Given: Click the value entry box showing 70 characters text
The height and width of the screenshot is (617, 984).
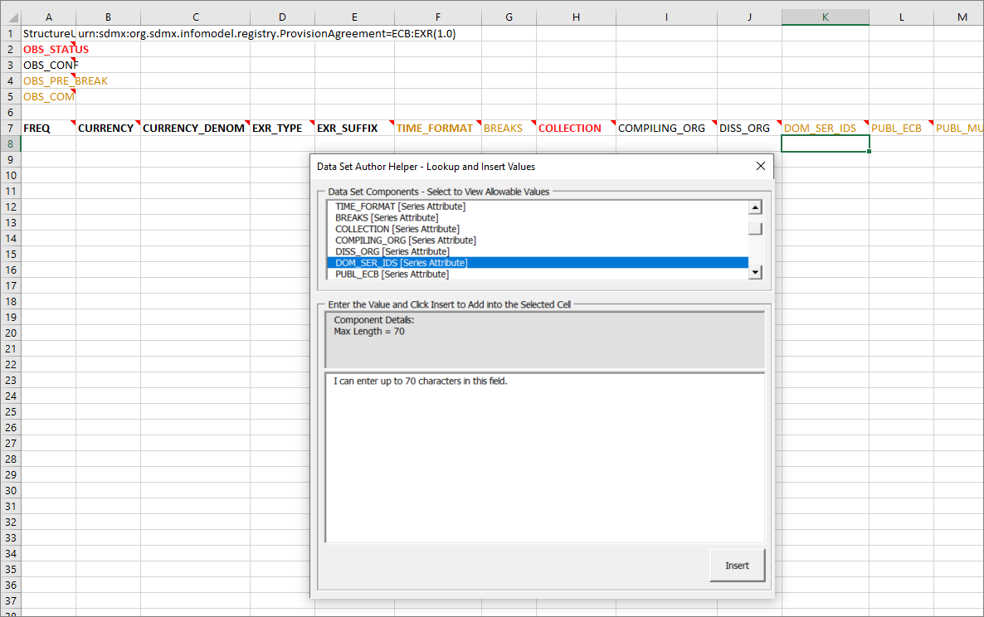Looking at the screenshot, I should pos(544,456).
